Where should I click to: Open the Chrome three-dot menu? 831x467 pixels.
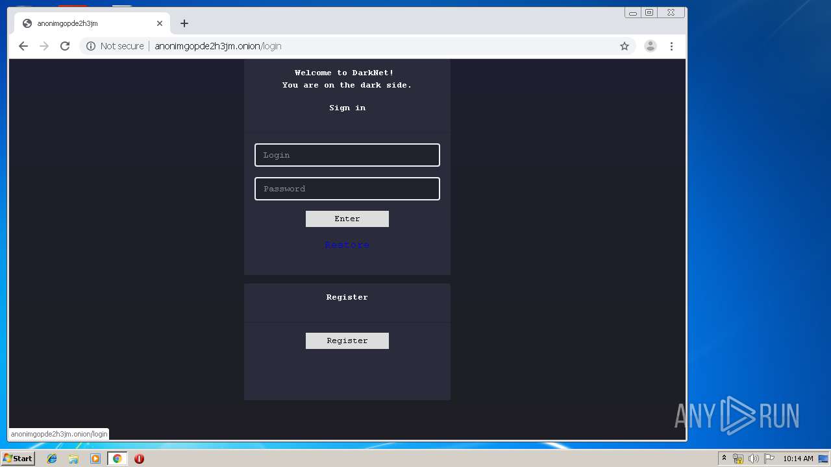click(x=671, y=46)
